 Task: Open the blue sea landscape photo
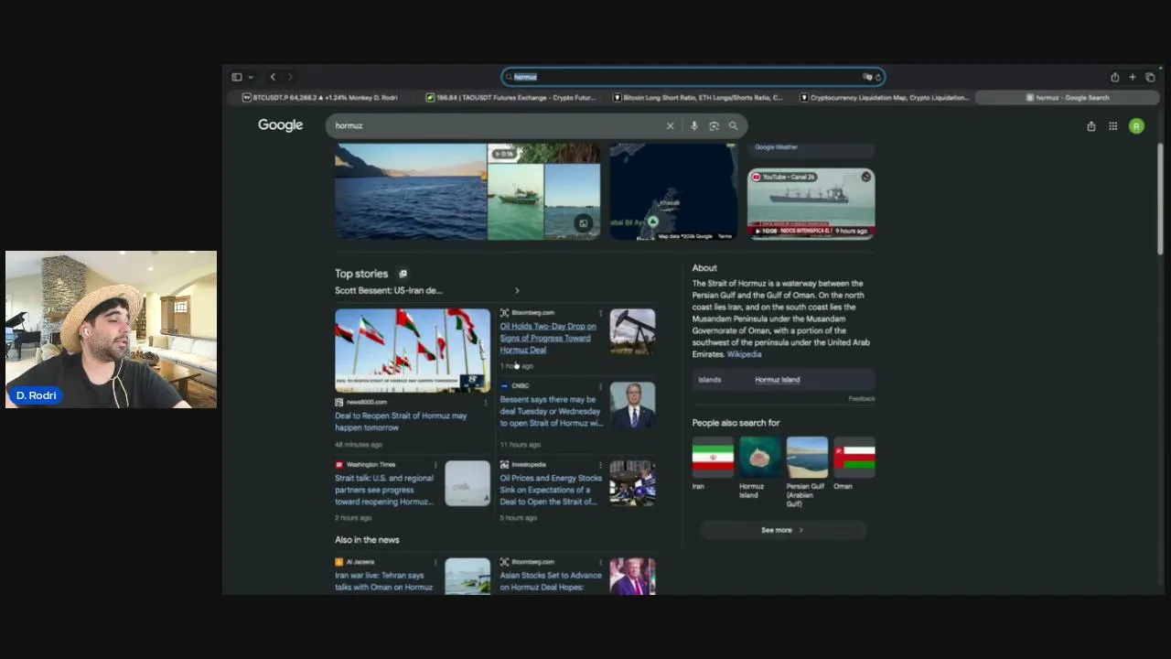(411, 191)
